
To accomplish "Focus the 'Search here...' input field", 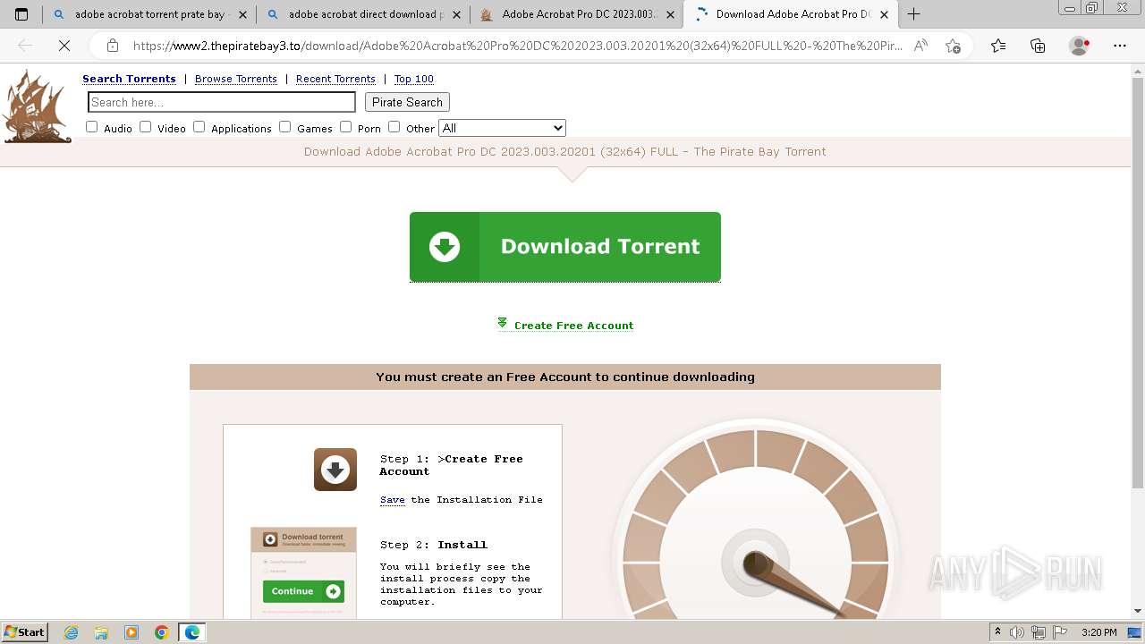I will pyautogui.click(x=222, y=102).
